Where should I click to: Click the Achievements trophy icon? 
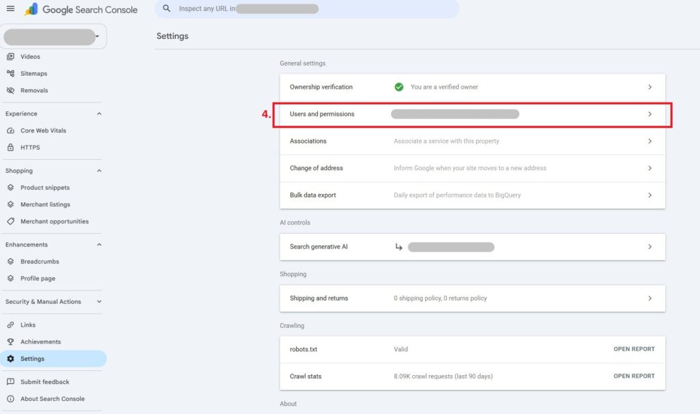(11, 342)
